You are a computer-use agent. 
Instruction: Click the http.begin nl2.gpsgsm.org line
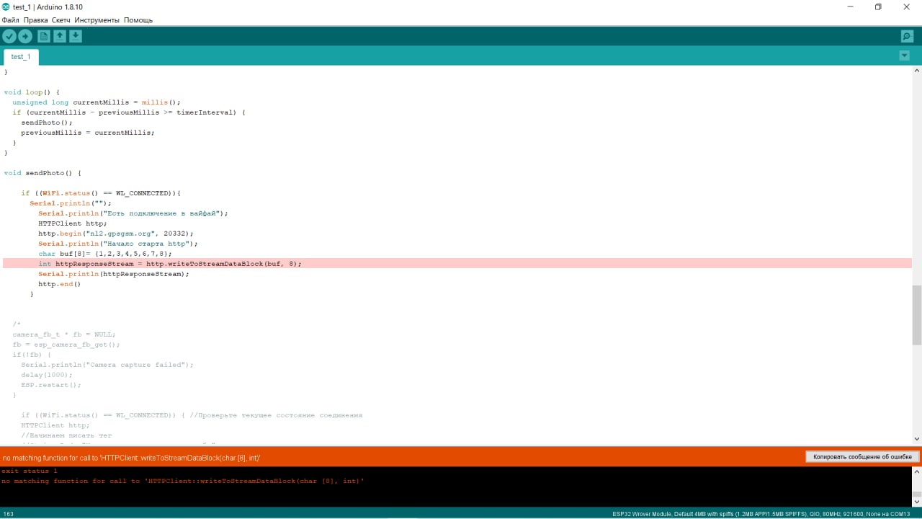pyautogui.click(x=116, y=234)
